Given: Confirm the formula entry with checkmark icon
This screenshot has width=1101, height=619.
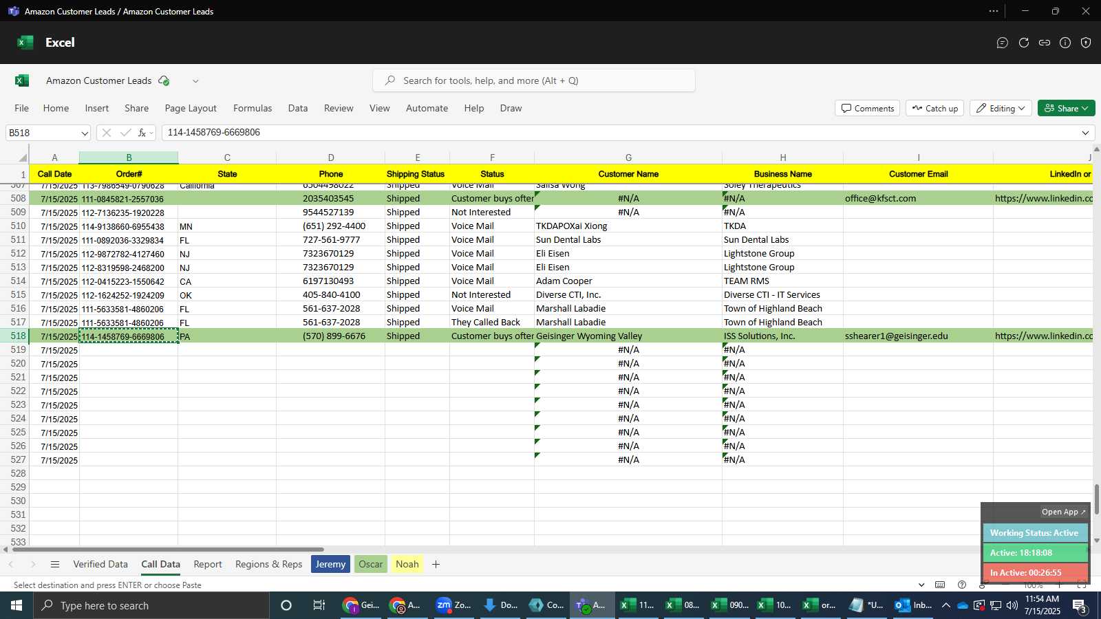Looking at the screenshot, I should click(x=125, y=133).
